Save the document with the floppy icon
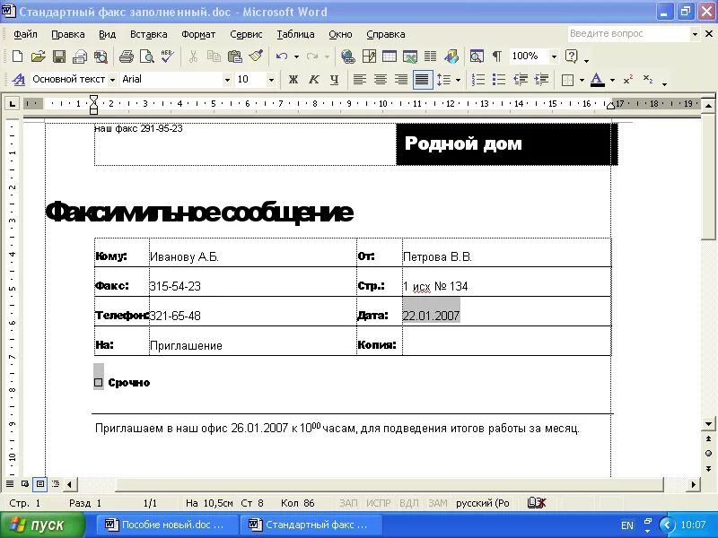Image resolution: width=718 pixels, height=538 pixels. [x=59, y=56]
